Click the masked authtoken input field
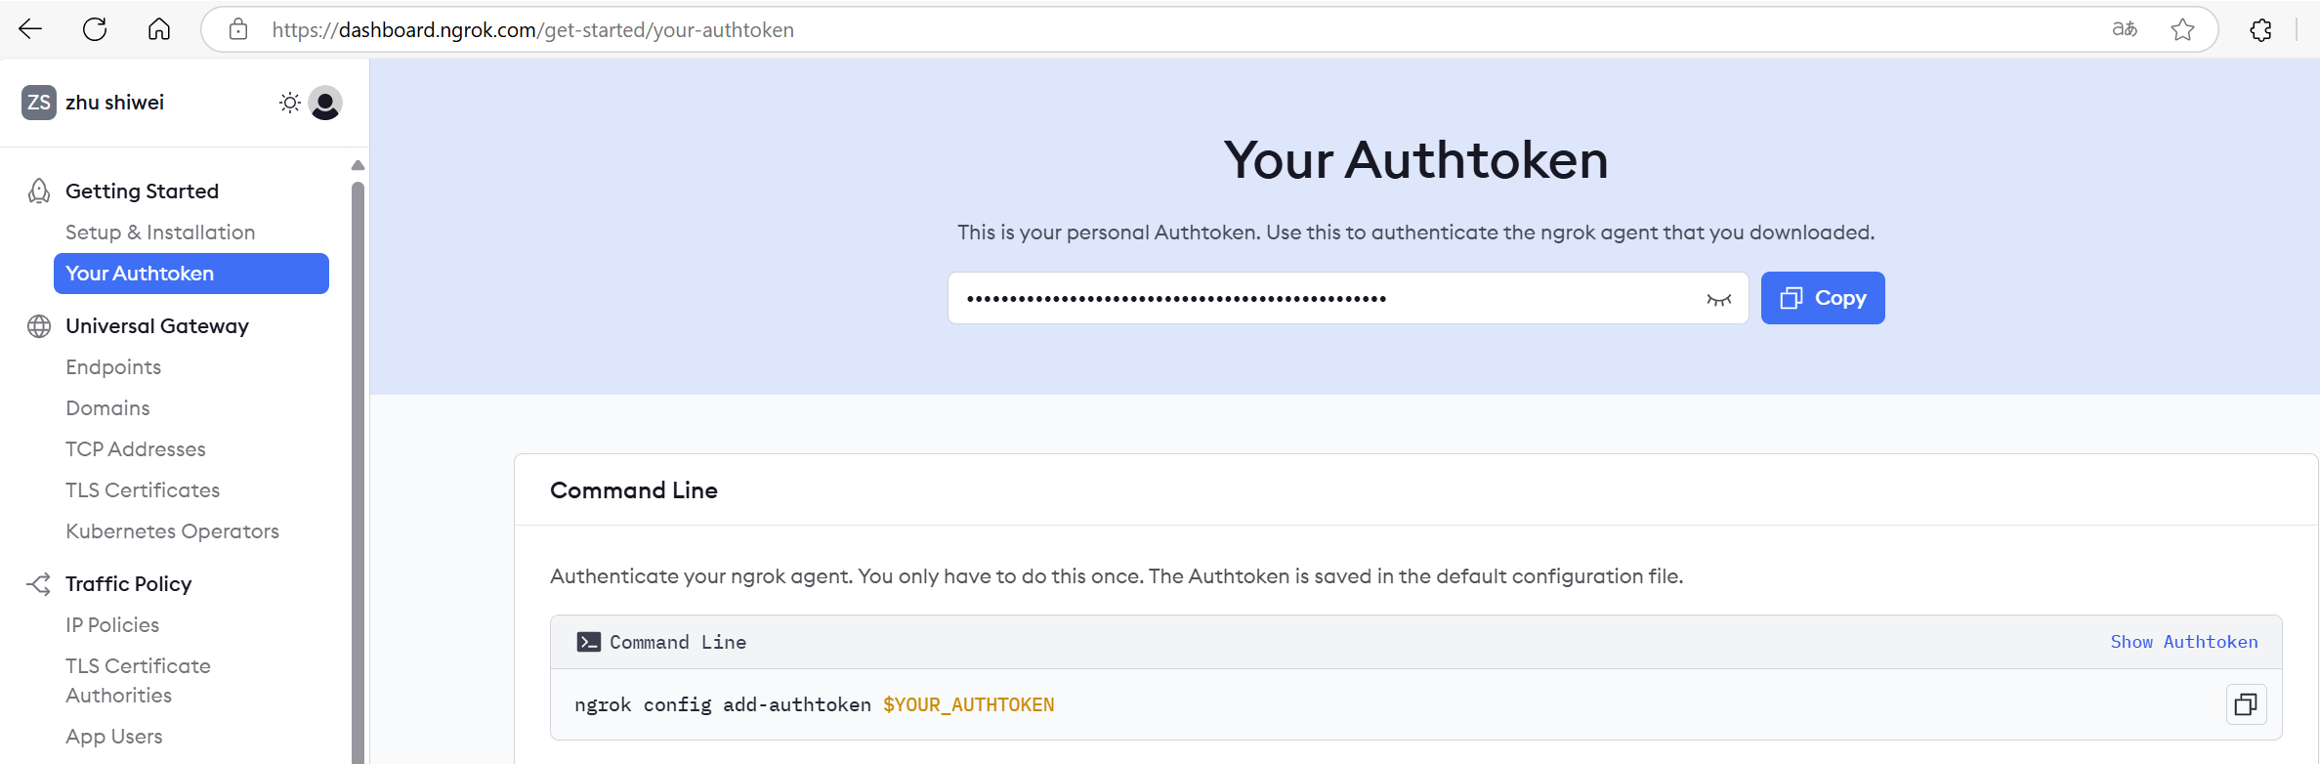This screenshot has height=764, width=2320. (x=1348, y=298)
